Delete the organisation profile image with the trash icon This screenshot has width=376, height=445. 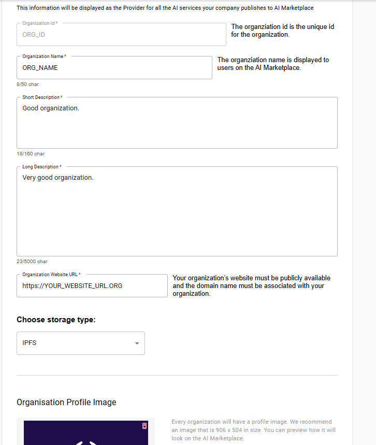pos(144,426)
